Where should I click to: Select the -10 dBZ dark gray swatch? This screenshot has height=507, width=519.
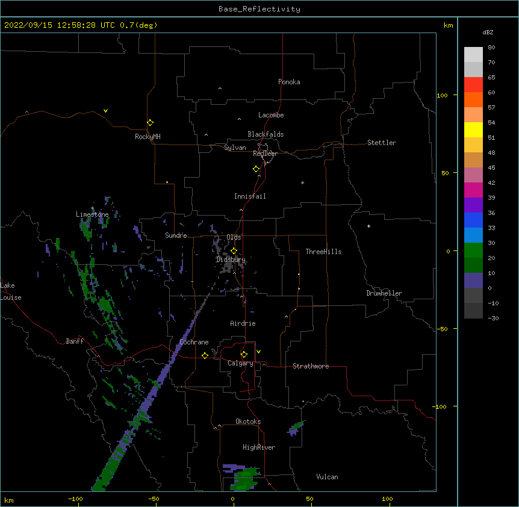coord(473,311)
